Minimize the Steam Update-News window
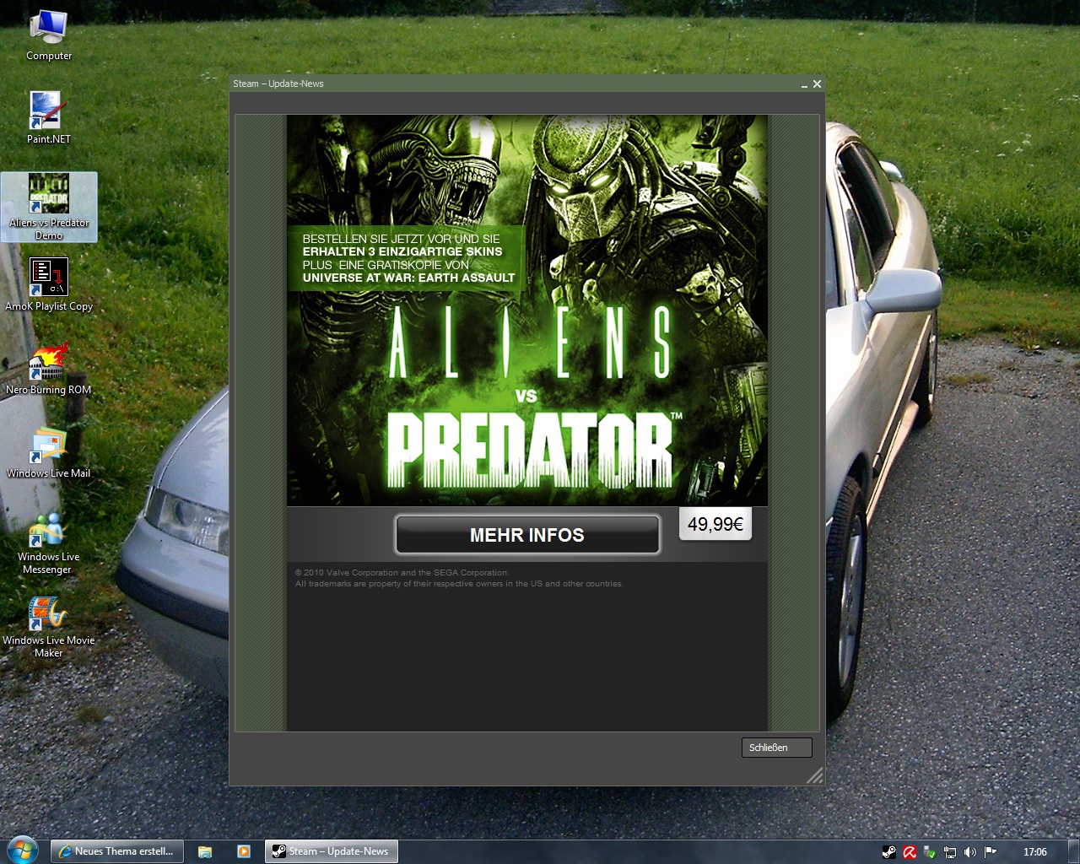Screen dimensions: 1080x864 click(x=804, y=84)
